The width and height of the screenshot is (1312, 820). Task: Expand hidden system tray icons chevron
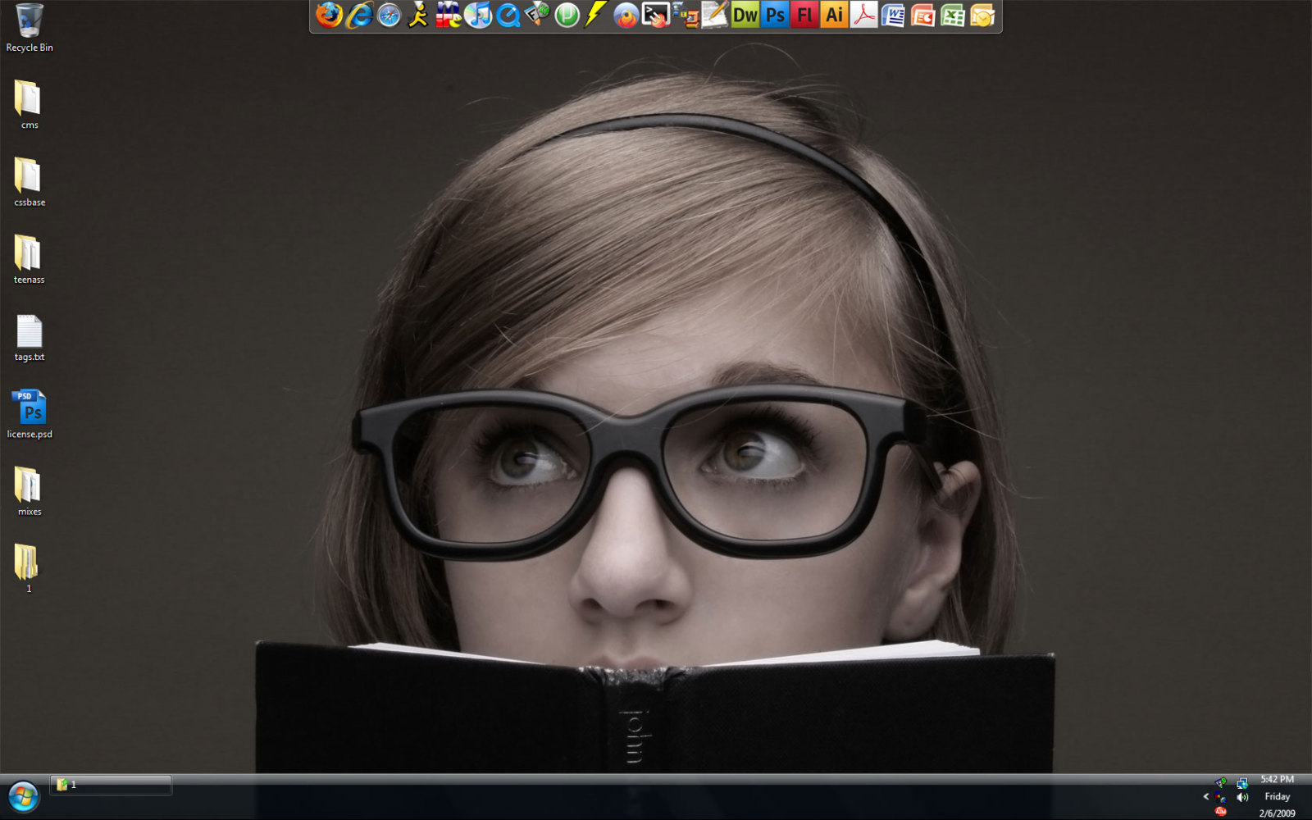pyautogui.click(x=1206, y=796)
